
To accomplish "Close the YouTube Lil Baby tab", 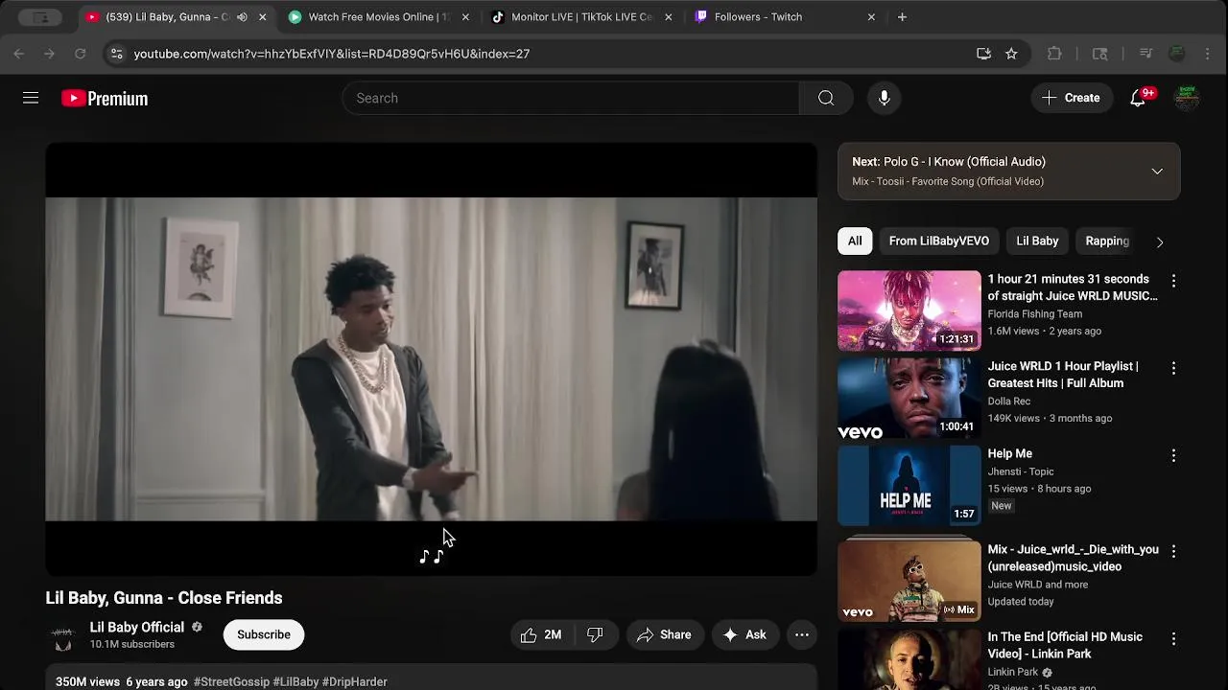I will tap(262, 16).
